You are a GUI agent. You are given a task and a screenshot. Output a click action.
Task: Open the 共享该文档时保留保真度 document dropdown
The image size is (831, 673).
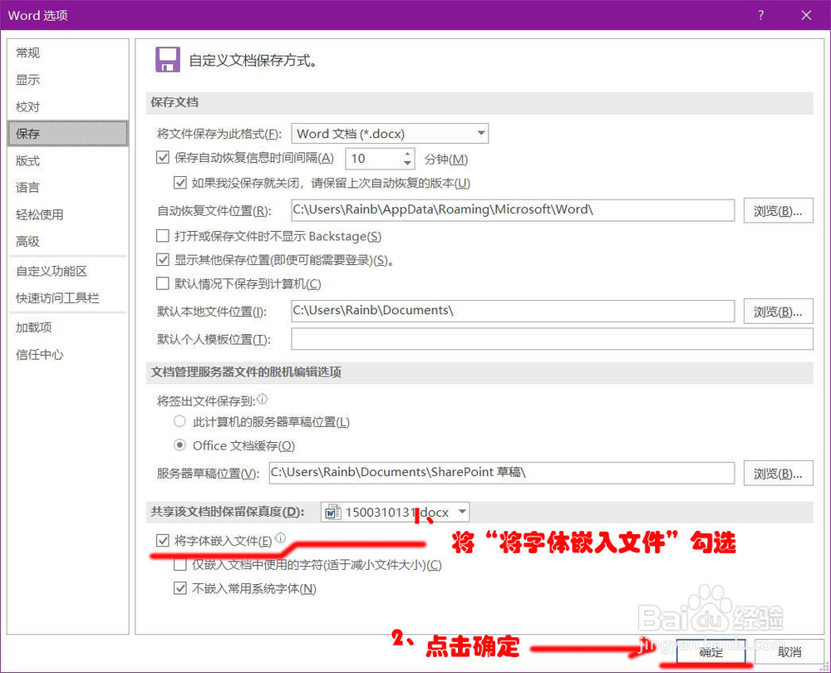point(460,512)
